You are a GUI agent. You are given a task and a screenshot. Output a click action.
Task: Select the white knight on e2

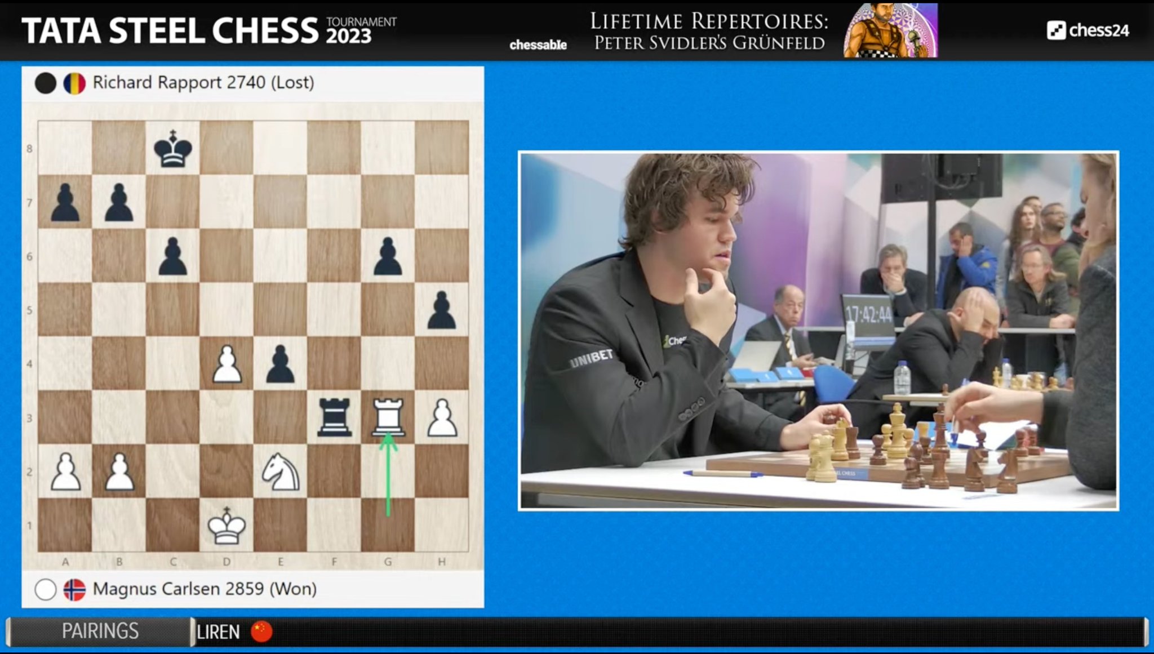click(281, 471)
